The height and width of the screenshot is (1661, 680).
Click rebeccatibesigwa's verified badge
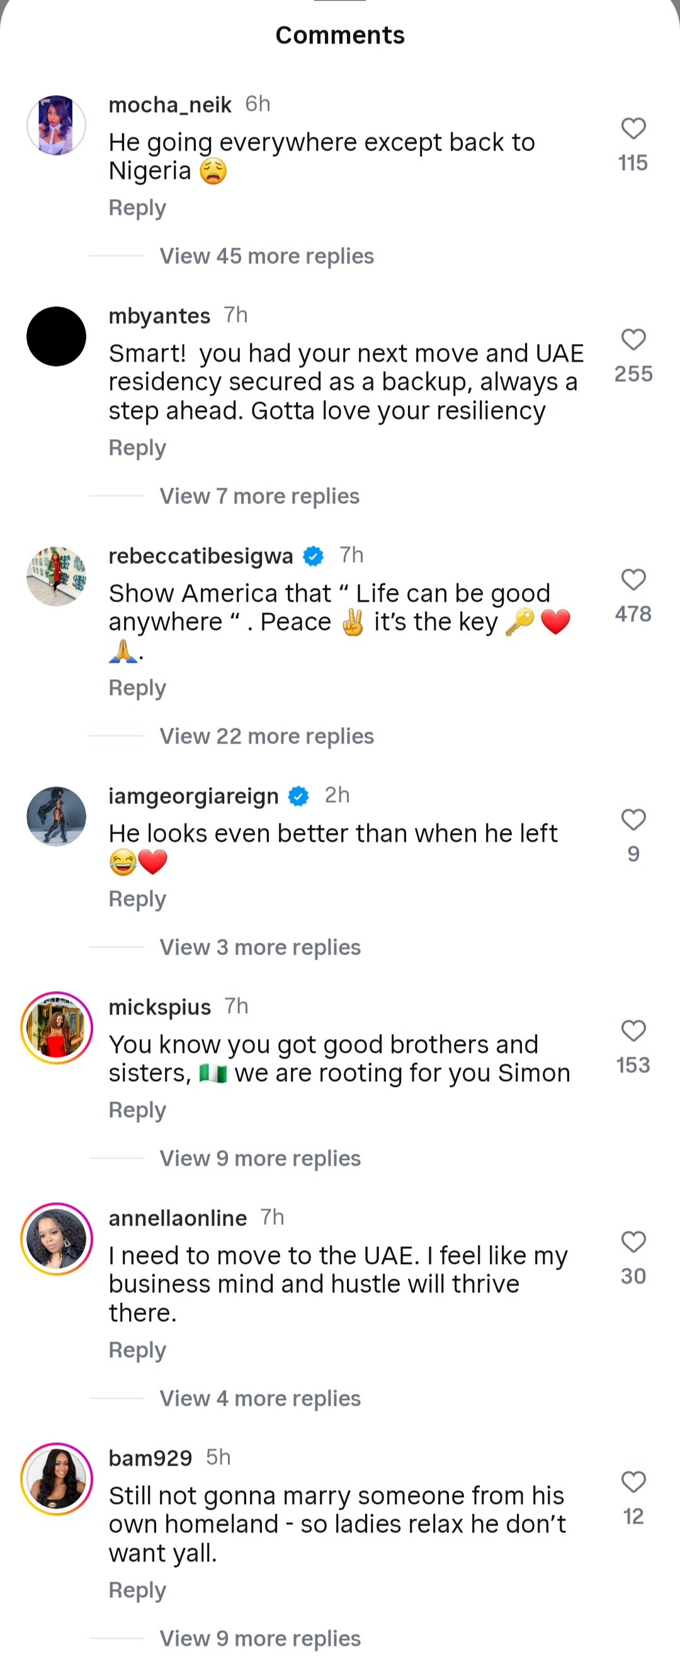click(314, 556)
